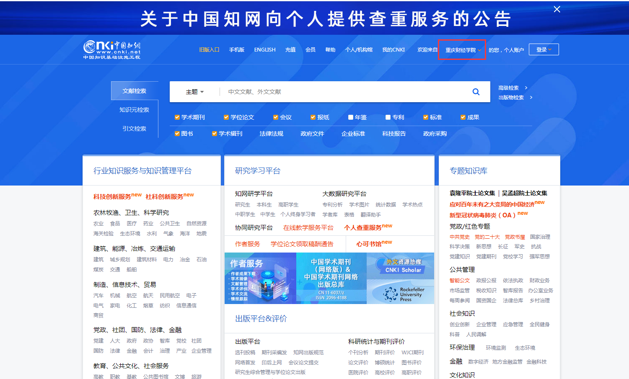Screen dimensions: 629x379
Task: Uncheck the 图书 checkbox
Action: [177, 134]
